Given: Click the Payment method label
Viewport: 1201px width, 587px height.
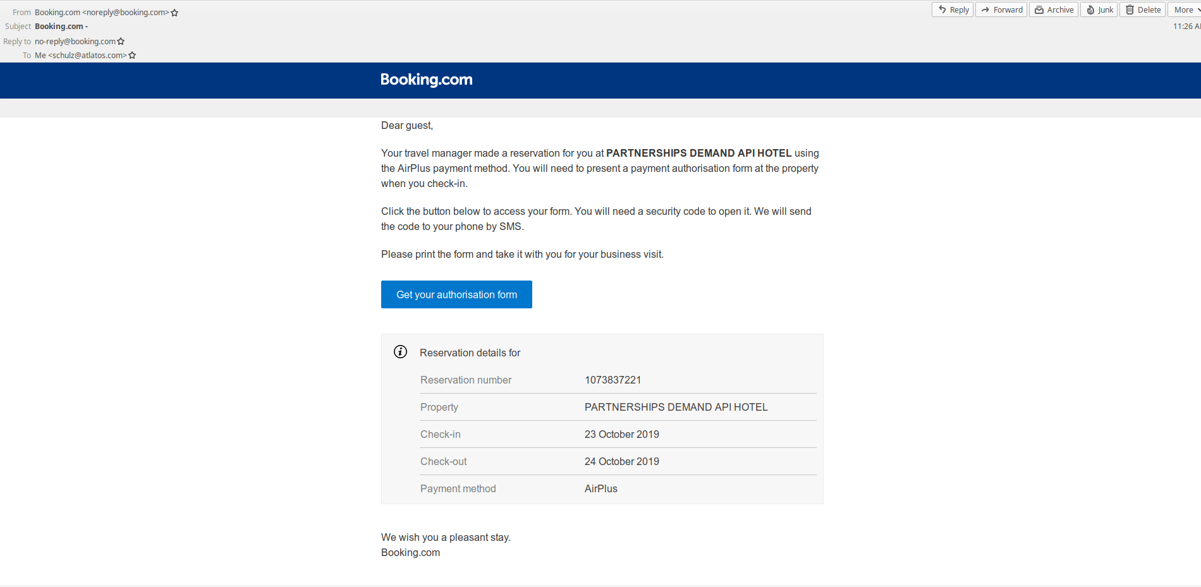Looking at the screenshot, I should [x=458, y=488].
